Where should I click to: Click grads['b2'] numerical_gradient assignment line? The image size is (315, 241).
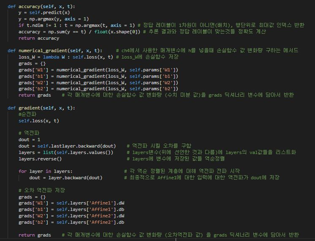pyautogui.click(x=98, y=89)
